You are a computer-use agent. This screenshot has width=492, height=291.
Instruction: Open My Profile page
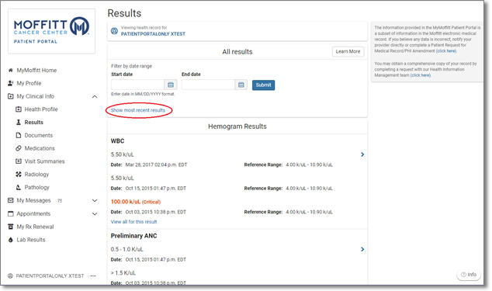point(29,83)
